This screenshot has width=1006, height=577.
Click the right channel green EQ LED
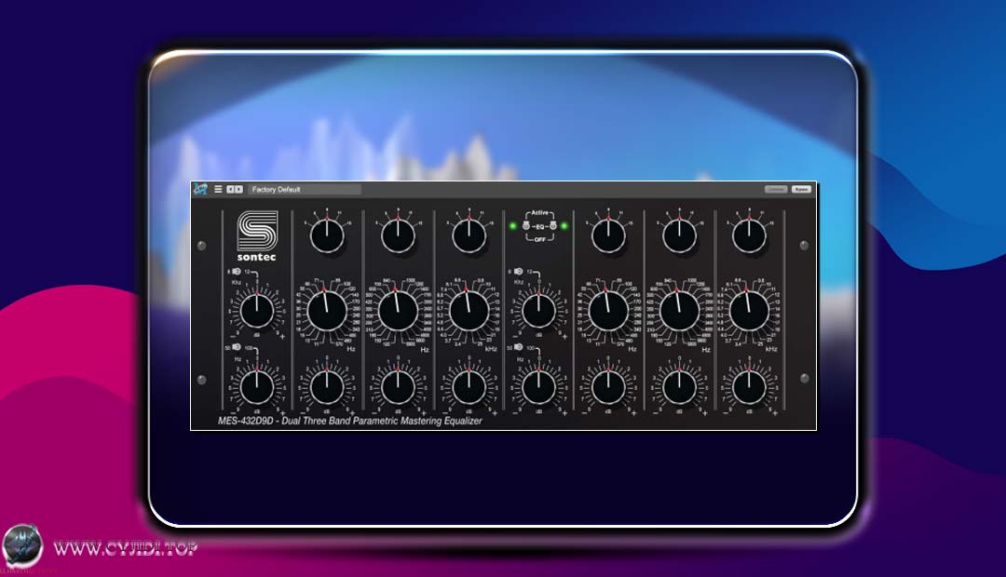pyautogui.click(x=564, y=225)
